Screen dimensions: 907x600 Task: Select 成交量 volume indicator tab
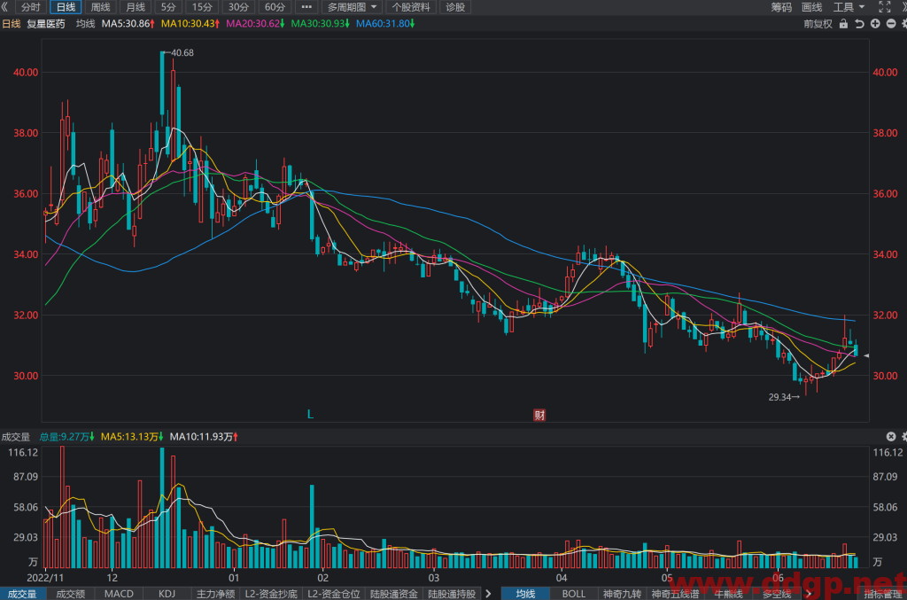pyautogui.click(x=22, y=594)
